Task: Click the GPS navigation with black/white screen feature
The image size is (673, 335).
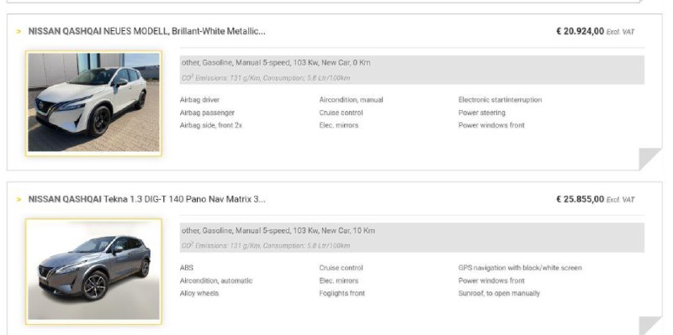Action: coord(520,268)
